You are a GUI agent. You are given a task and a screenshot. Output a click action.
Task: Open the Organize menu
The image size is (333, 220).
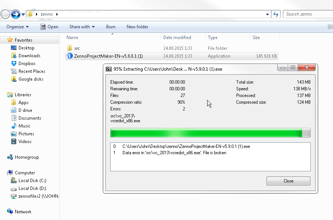pyautogui.click(x=17, y=27)
